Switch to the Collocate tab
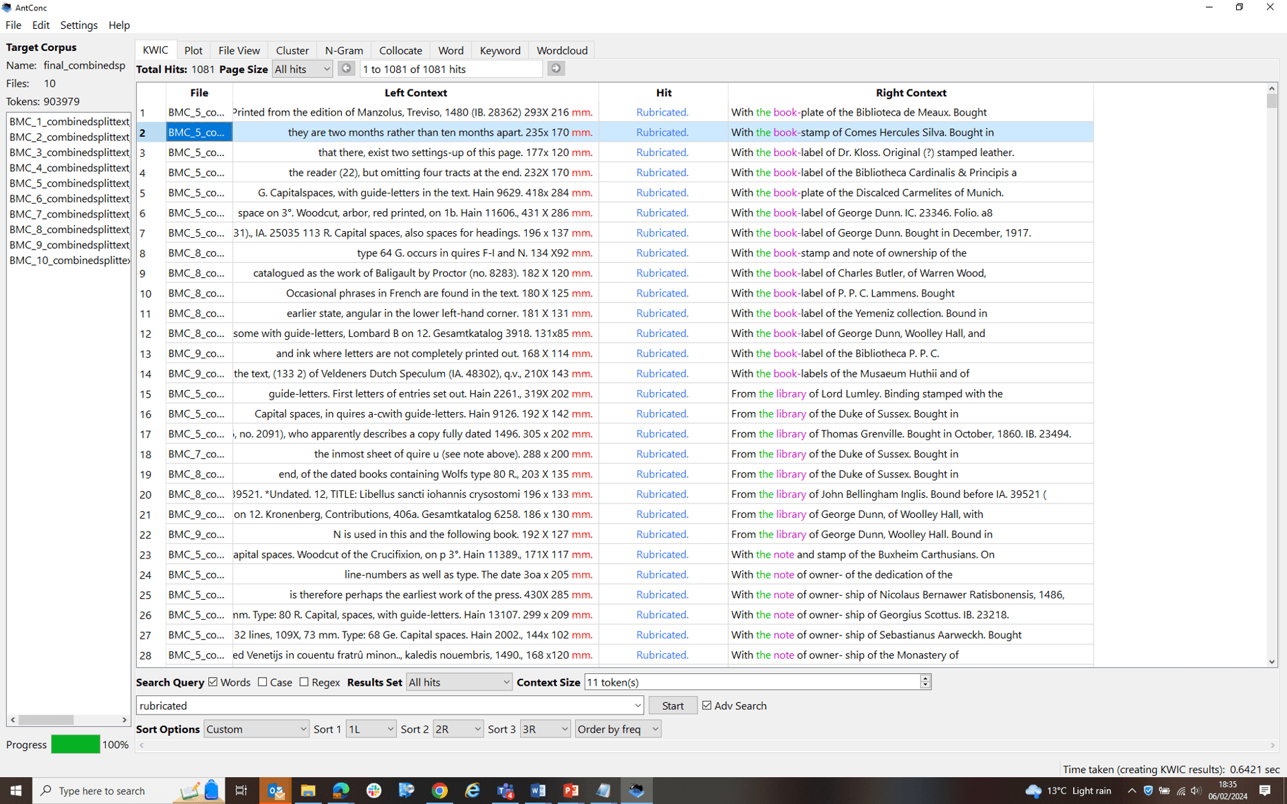Screen dimensions: 1287x804 point(400,50)
